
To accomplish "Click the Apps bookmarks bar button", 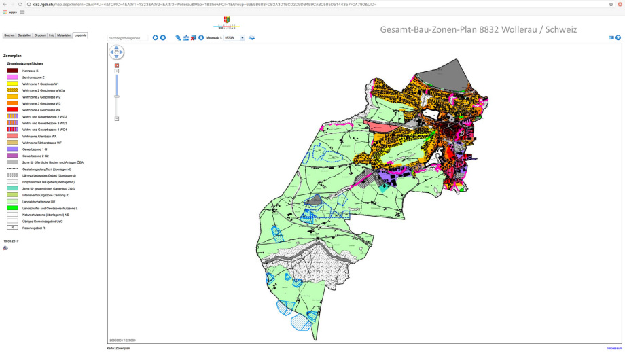I will click(10, 12).
